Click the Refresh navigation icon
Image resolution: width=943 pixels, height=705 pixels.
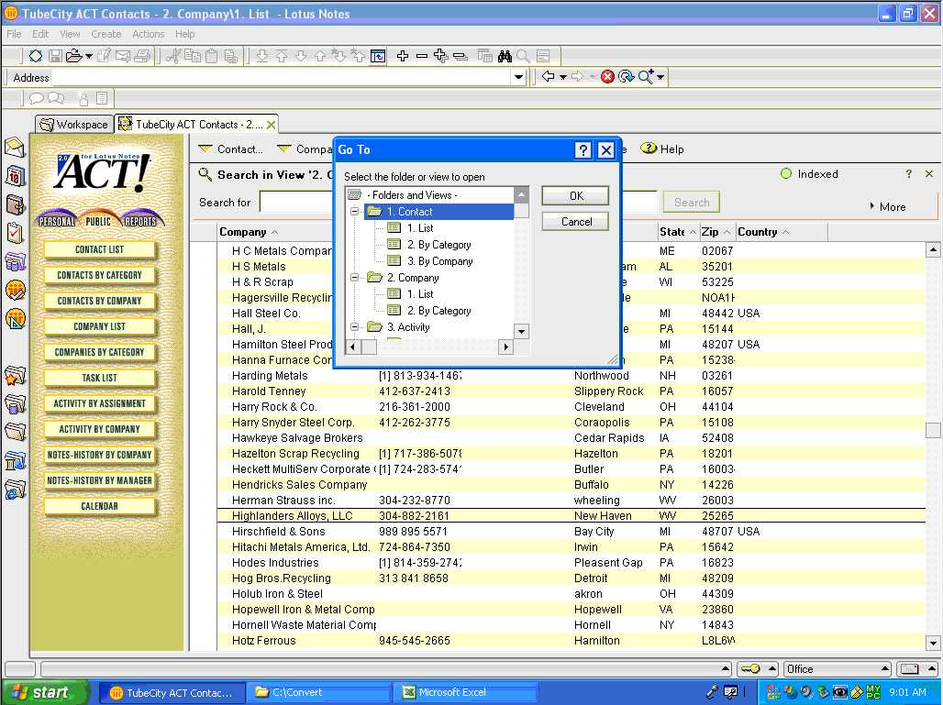tap(626, 76)
